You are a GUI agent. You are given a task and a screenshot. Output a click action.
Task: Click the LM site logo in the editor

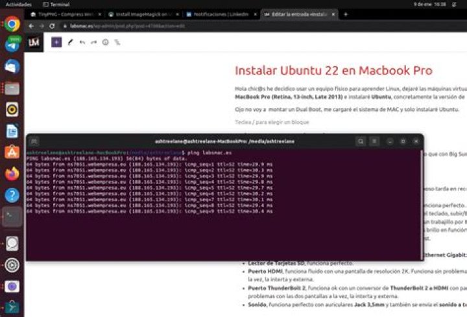coord(34,42)
